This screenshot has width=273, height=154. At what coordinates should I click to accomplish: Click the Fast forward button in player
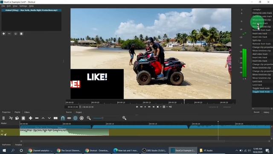click(149, 107)
